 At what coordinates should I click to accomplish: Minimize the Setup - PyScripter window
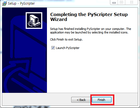(114, 2)
